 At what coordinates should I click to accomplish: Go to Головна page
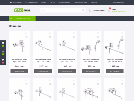pyautogui.click(x=44, y=3)
